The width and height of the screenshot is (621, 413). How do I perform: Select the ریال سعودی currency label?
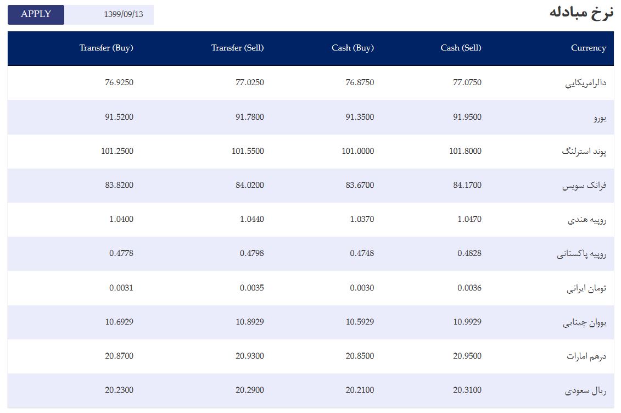click(x=585, y=390)
